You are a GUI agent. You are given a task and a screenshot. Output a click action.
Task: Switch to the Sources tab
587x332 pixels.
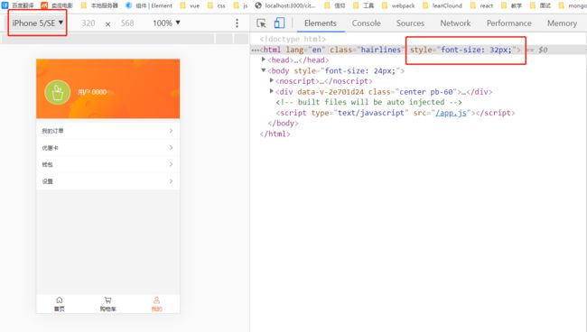tap(410, 23)
